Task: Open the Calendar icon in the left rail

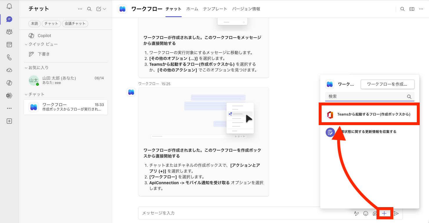Action: tap(9, 45)
